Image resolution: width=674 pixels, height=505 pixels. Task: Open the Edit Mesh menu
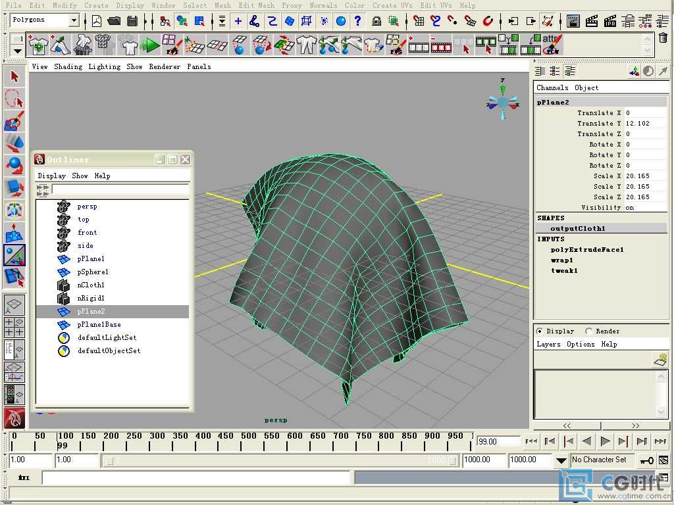click(x=256, y=5)
